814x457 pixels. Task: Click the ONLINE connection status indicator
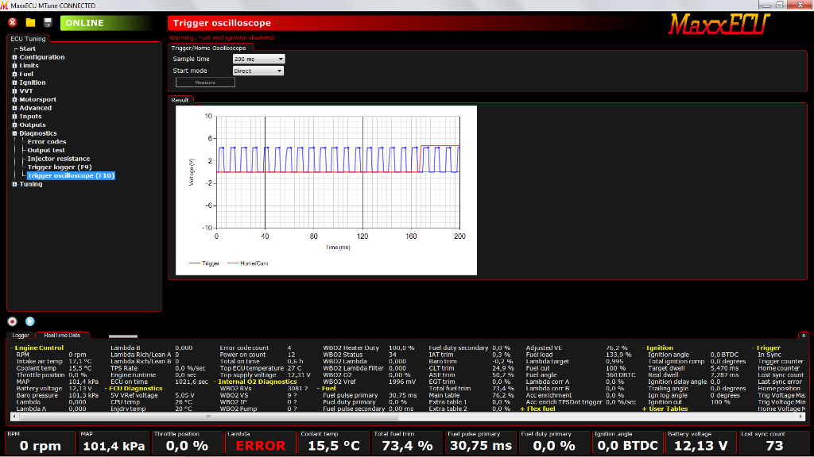click(106, 23)
